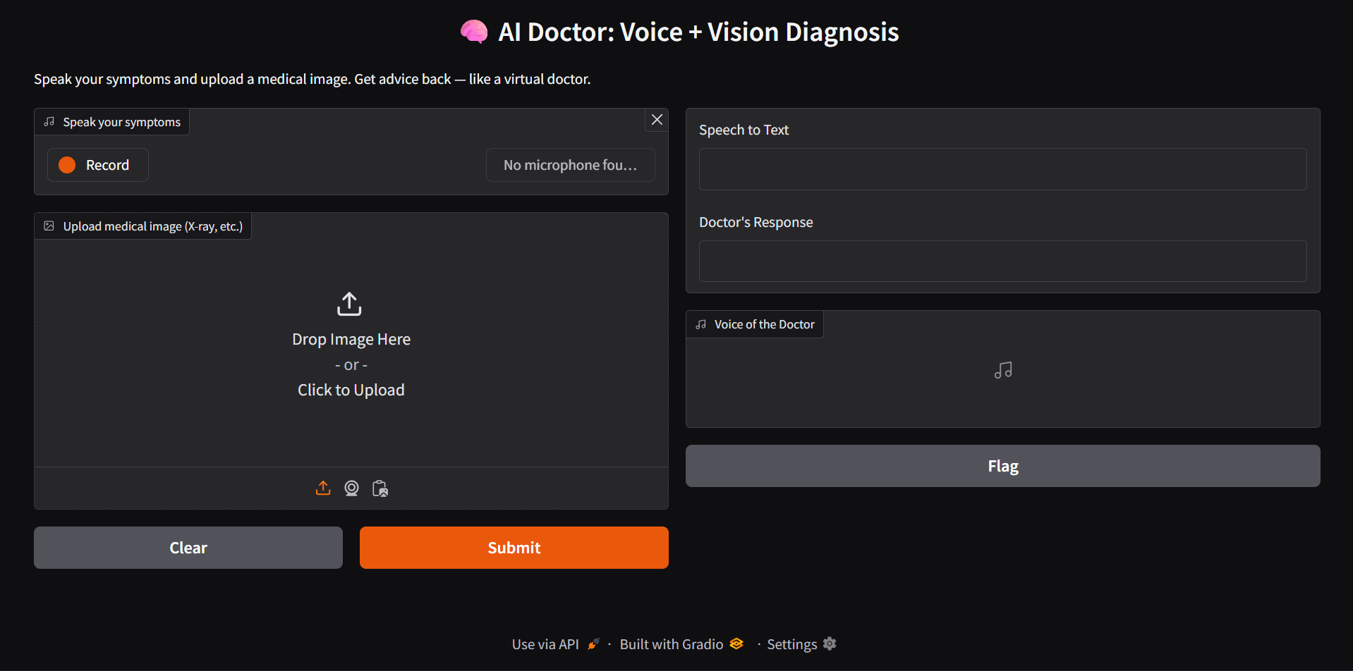
Task: Focus the Speech to Text field
Action: (1002, 169)
